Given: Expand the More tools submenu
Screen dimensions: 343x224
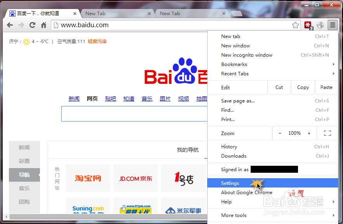Looking at the screenshot, I should [x=272, y=215].
